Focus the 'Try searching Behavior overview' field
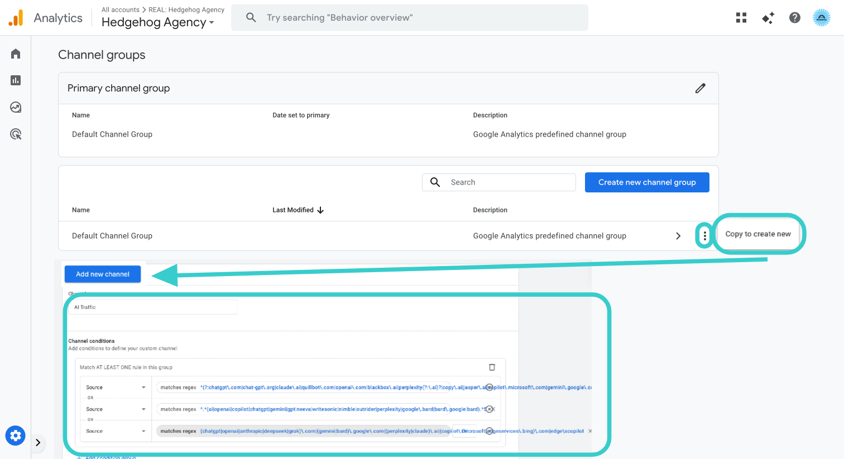 (410, 18)
